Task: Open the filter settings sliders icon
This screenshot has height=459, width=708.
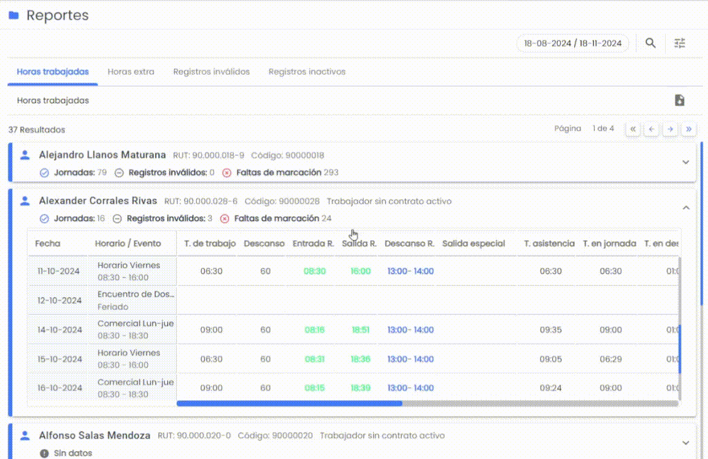Action: pyautogui.click(x=680, y=43)
